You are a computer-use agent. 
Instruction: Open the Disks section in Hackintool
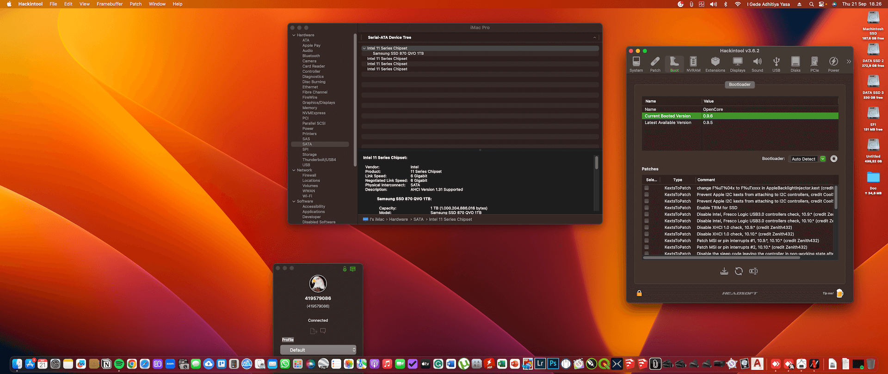[795, 64]
